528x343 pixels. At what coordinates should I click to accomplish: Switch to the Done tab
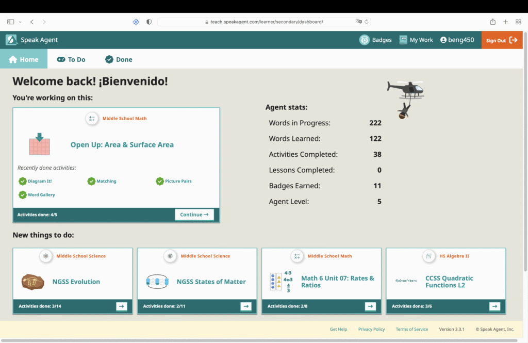[119, 59]
